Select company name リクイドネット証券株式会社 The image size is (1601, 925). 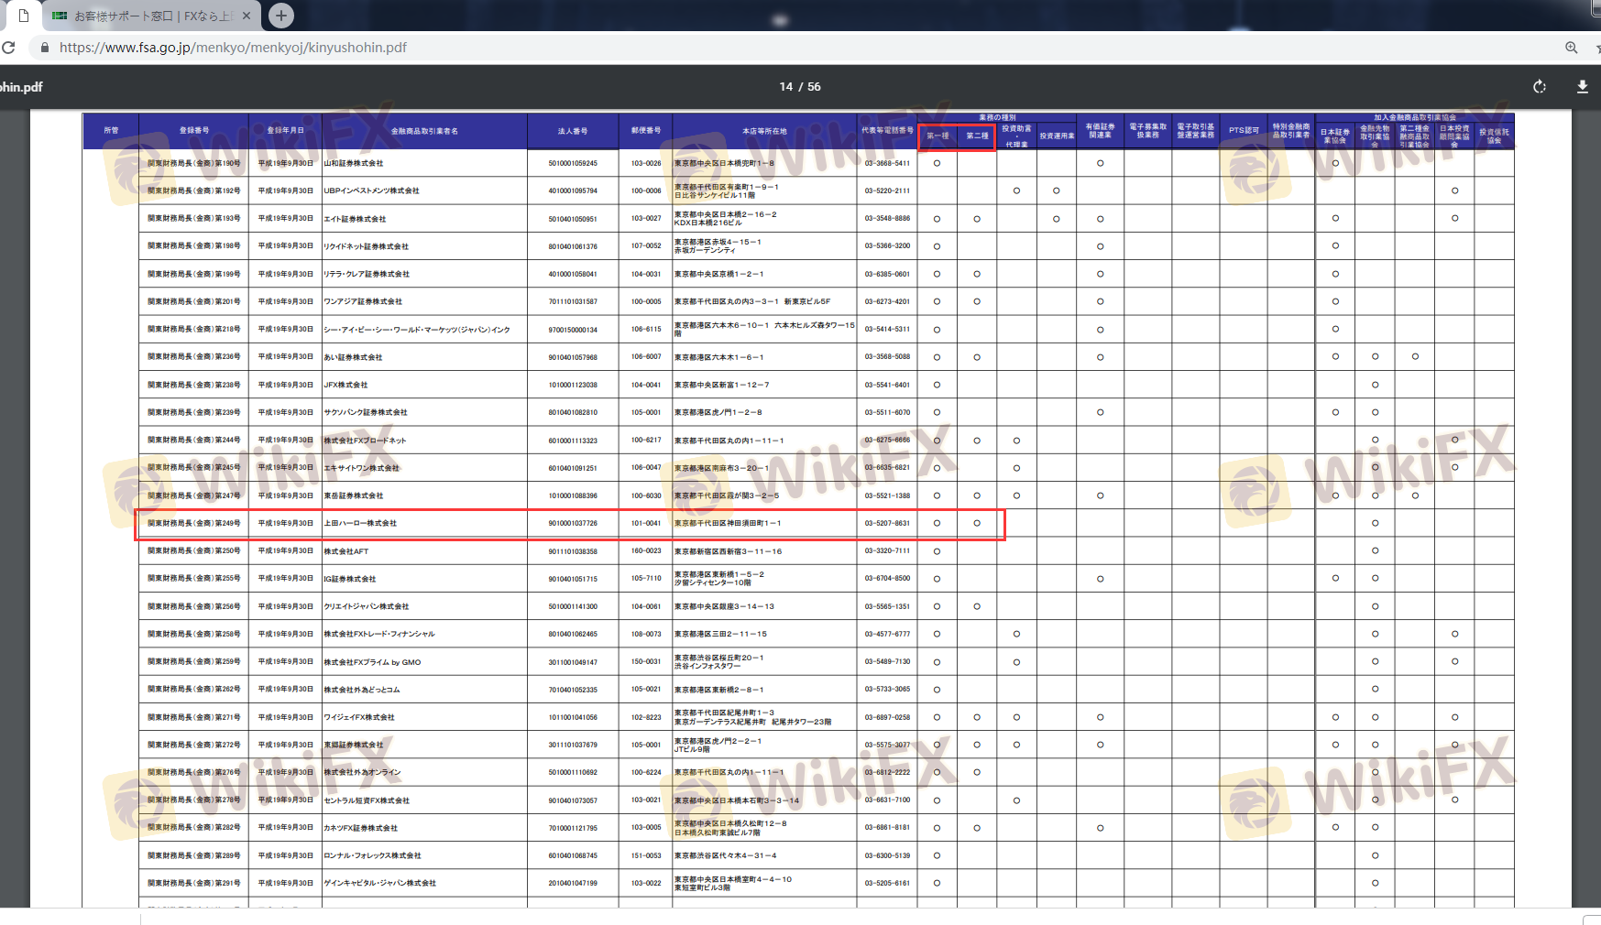coord(367,246)
